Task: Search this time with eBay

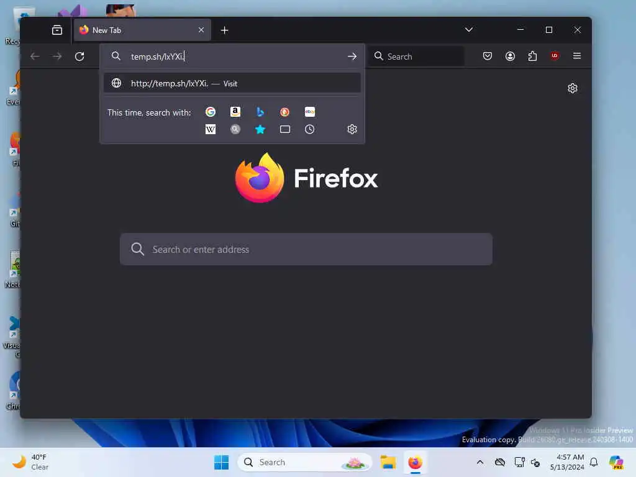Action: click(x=309, y=112)
